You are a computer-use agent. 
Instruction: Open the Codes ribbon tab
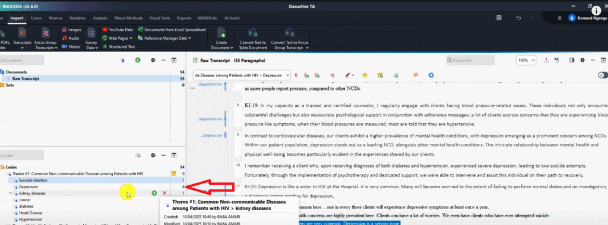point(36,18)
